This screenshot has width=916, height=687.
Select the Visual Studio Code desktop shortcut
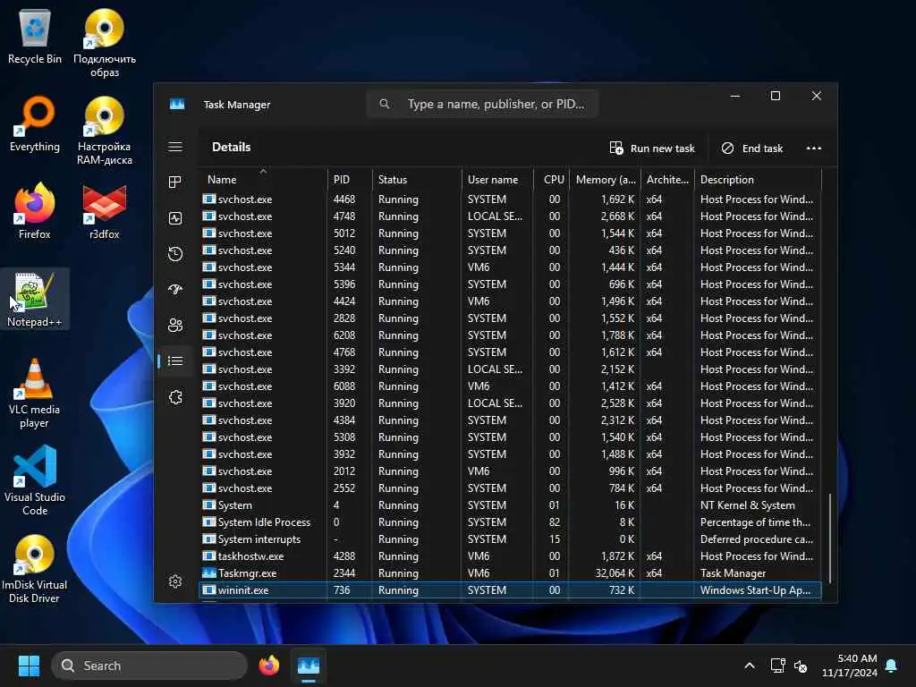35,480
